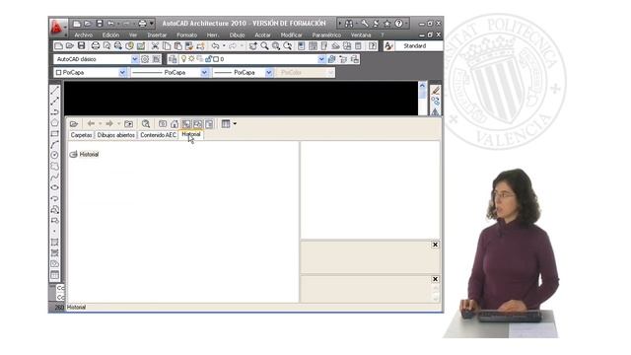Viewport: 631px width, 355px height.
Task: Open the Modificar menu
Action: [x=292, y=35]
